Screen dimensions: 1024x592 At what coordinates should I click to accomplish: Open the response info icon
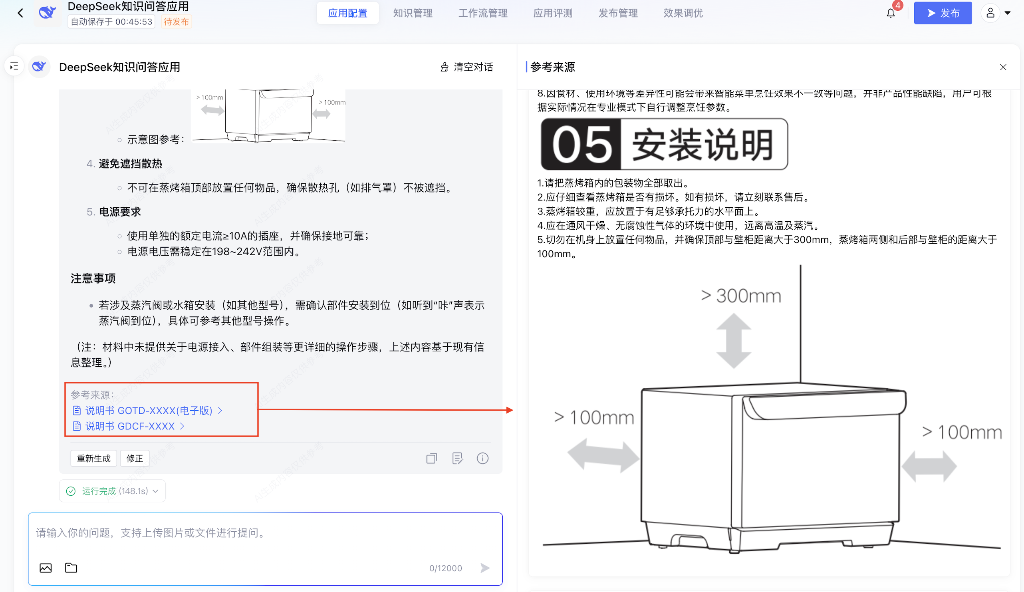[x=482, y=458]
